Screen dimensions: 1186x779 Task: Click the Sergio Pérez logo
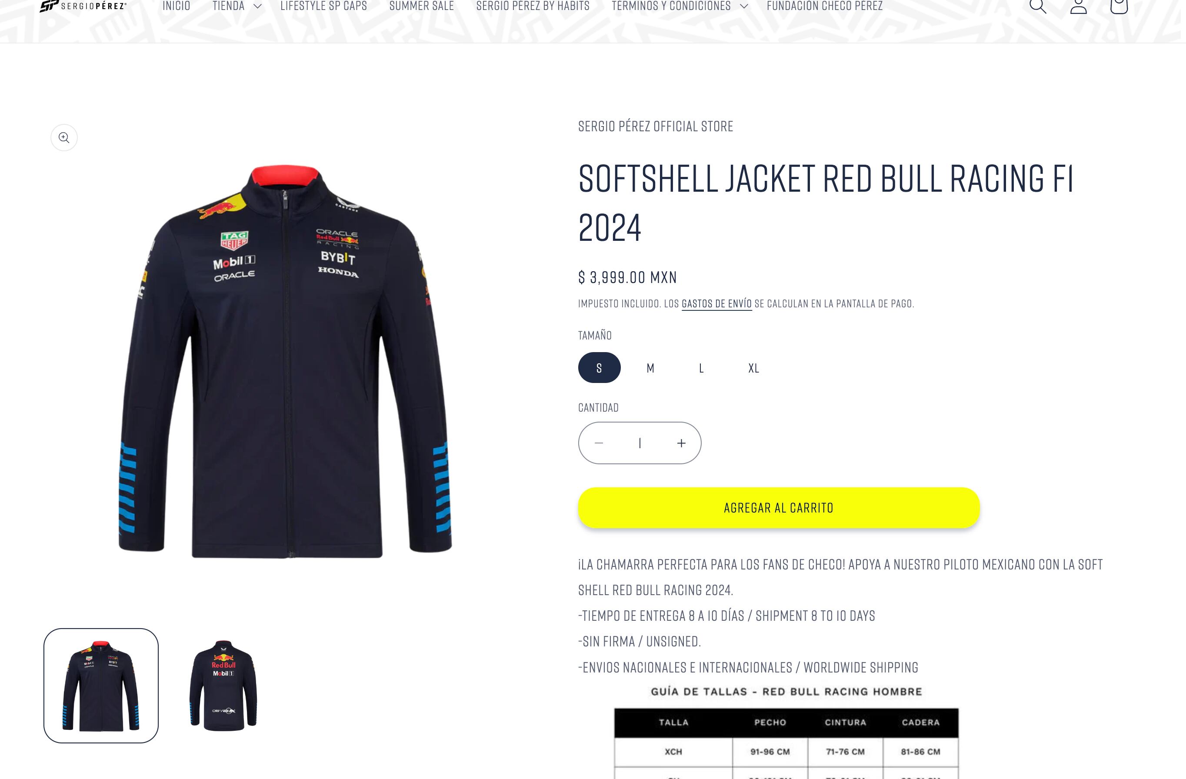pyautogui.click(x=83, y=6)
